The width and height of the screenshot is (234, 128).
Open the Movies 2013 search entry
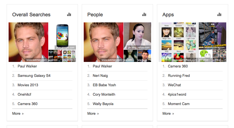pyautogui.click(x=28, y=85)
